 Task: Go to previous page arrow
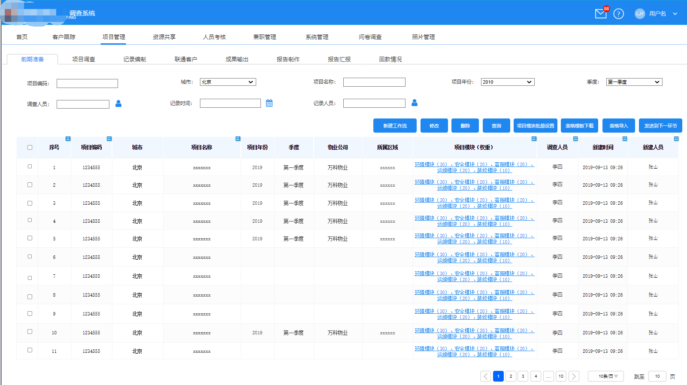[486, 376]
